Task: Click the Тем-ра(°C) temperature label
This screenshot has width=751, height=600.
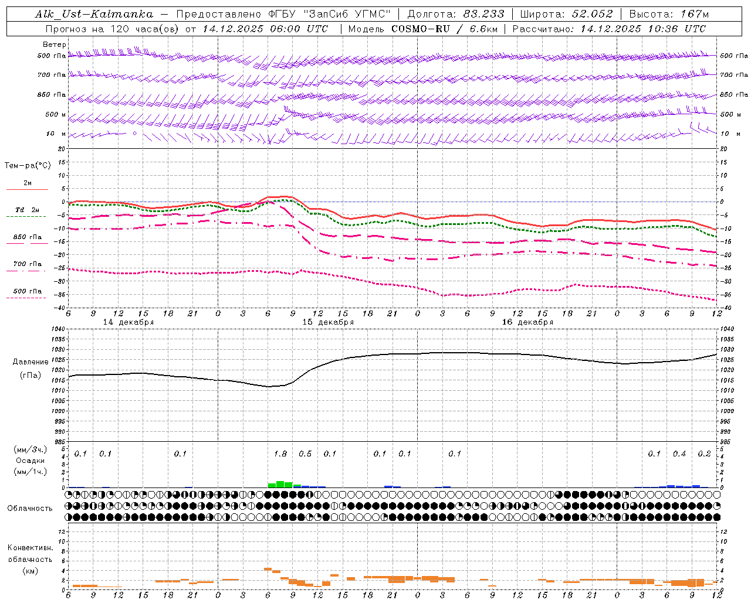Action: point(28,166)
